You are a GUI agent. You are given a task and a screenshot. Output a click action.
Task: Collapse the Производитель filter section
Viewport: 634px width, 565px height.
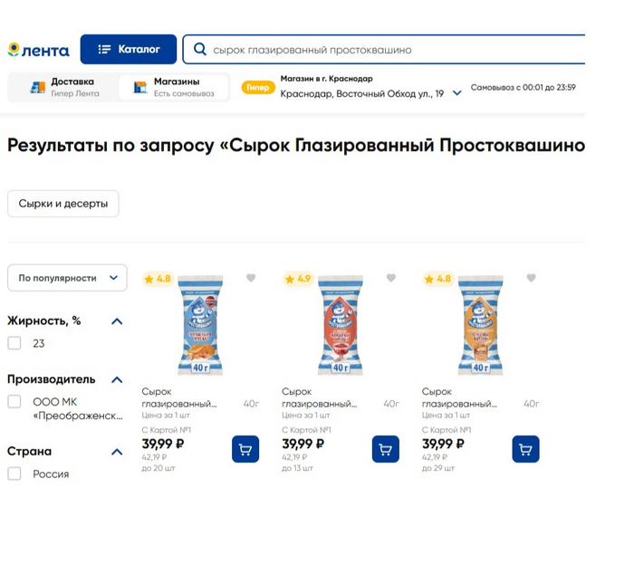coord(117,379)
